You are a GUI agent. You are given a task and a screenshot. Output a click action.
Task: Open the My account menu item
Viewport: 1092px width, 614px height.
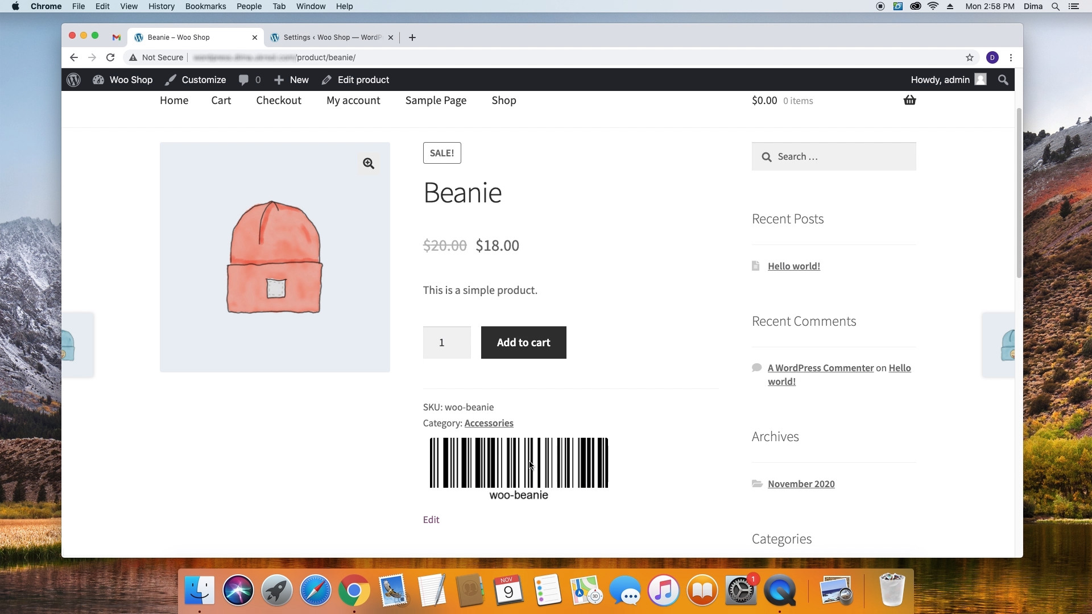point(353,99)
